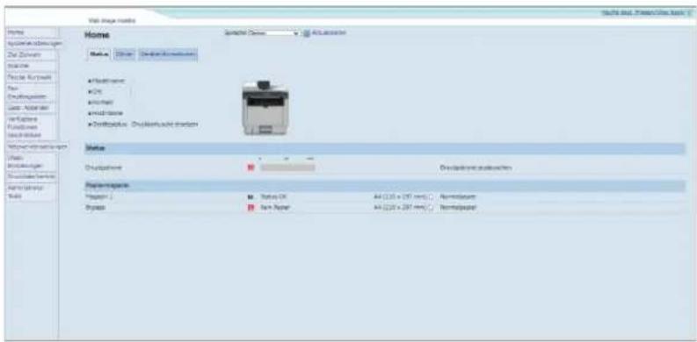Click the printer device image
697x342 pixels.
click(x=265, y=107)
